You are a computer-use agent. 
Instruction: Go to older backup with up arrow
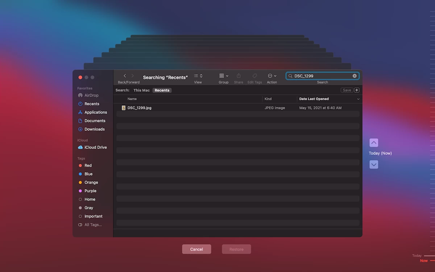pos(374,143)
